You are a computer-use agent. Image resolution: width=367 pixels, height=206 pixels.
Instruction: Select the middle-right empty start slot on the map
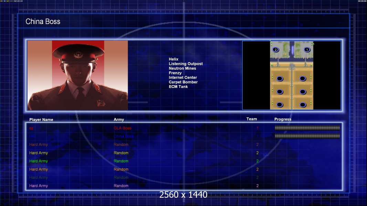click(x=303, y=92)
